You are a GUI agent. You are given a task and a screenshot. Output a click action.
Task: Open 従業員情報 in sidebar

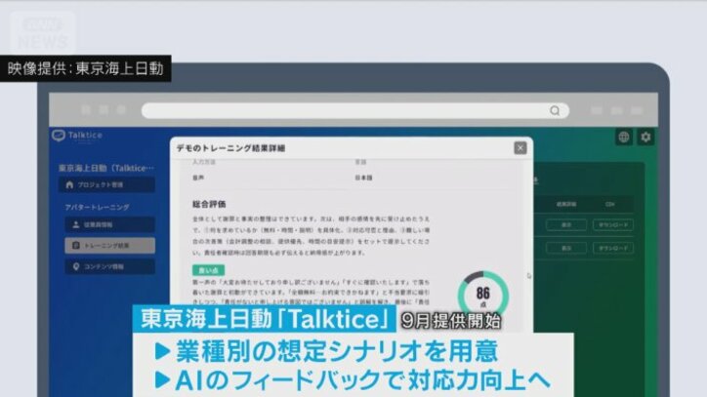pos(109,224)
